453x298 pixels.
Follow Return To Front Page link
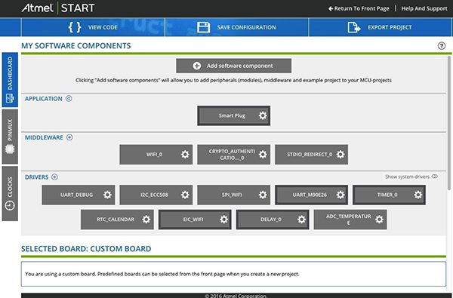tap(359, 8)
